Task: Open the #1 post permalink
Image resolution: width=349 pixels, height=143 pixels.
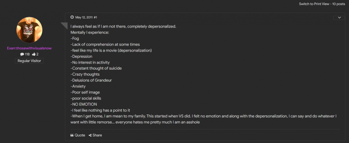Action: tap(95, 17)
